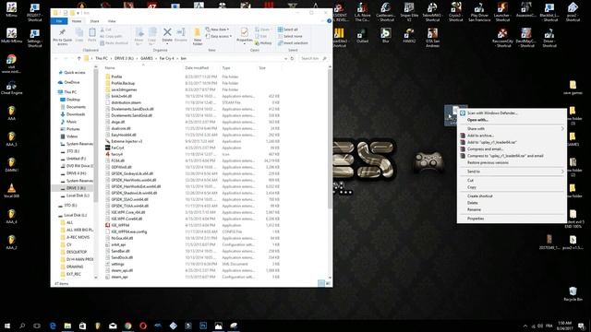The image size is (591, 332).
Task: Switch to the Share ribbon tab
Action: point(94,21)
